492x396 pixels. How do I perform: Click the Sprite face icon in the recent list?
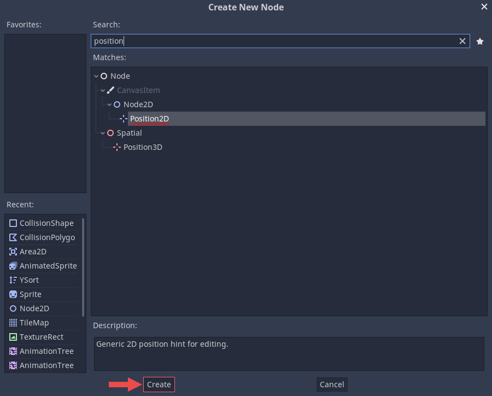pyautogui.click(x=13, y=294)
